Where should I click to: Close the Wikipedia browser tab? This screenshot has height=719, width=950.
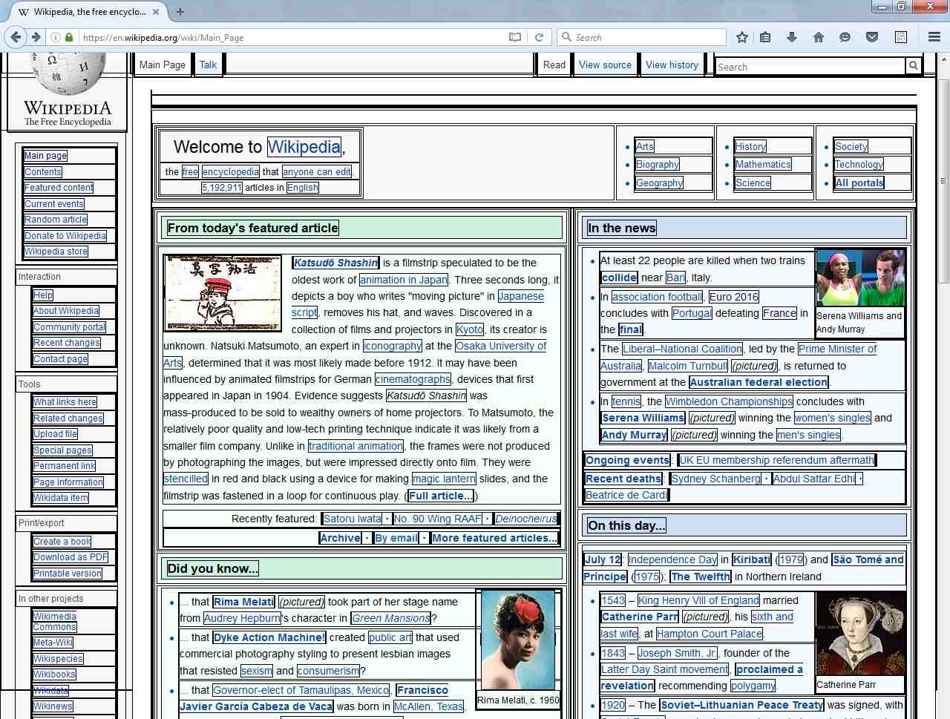click(156, 11)
